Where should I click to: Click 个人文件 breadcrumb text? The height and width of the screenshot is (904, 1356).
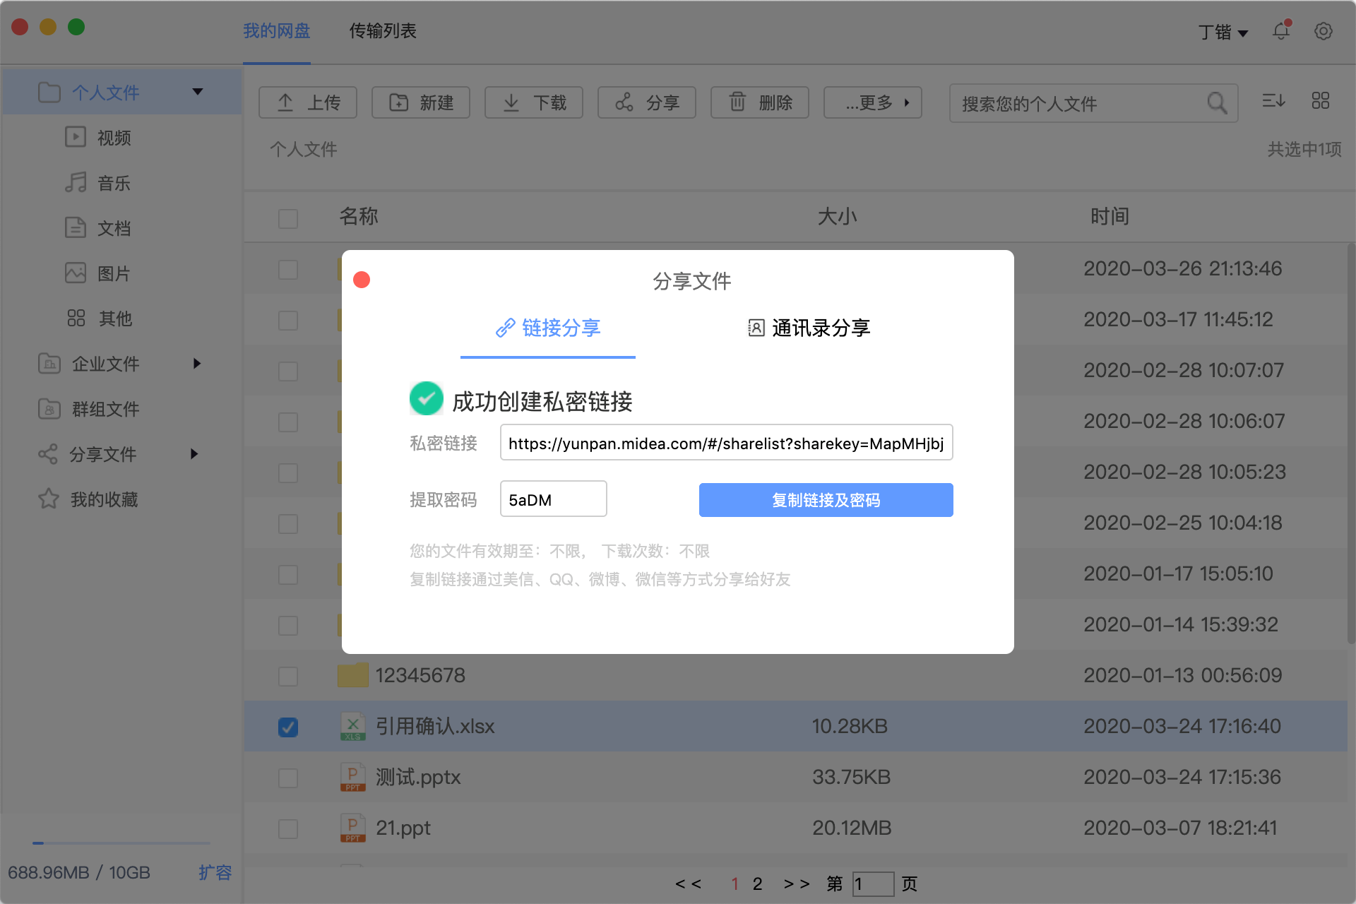304,149
